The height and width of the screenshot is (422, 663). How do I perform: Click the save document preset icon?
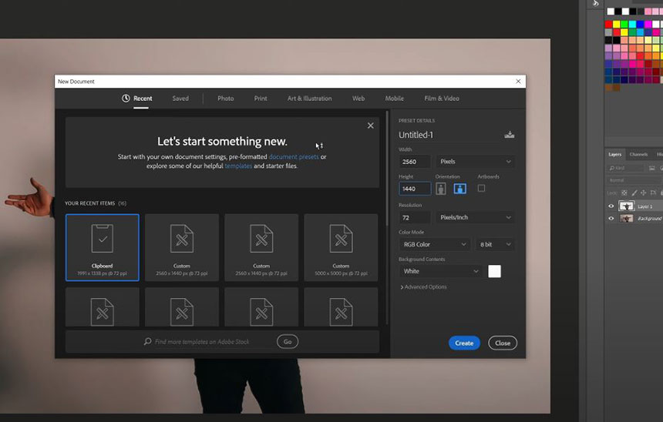pyautogui.click(x=509, y=135)
